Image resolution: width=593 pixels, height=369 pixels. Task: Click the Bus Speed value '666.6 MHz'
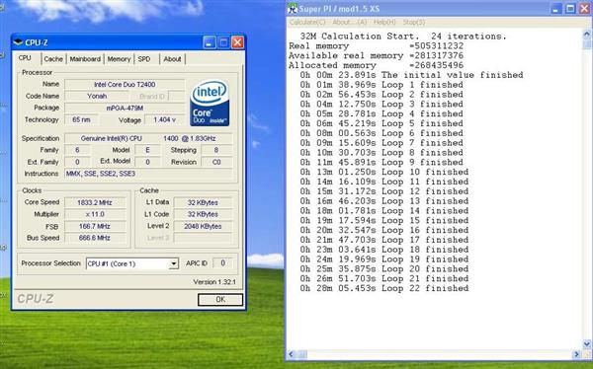95,238
